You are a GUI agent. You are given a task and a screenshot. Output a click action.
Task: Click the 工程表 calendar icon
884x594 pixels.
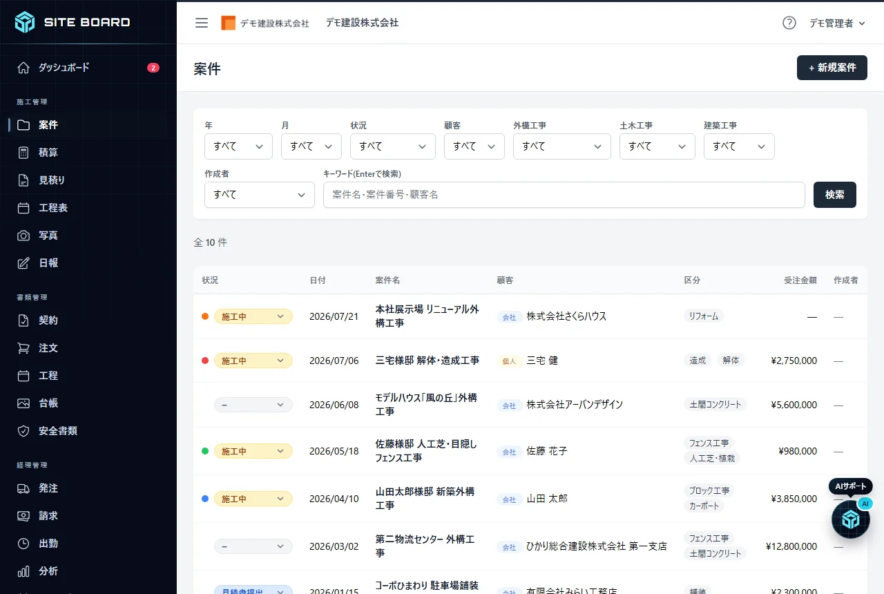pyautogui.click(x=23, y=208)
